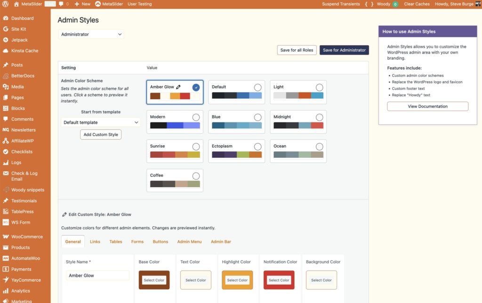The image size is (482, 303).
Task: Select the Coffee color scheme radio
Action: pos(196,176)
